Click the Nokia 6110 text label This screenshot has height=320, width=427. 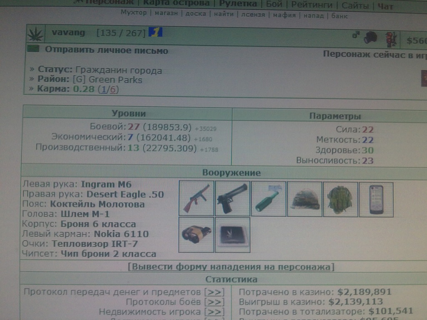coord(121,234)
